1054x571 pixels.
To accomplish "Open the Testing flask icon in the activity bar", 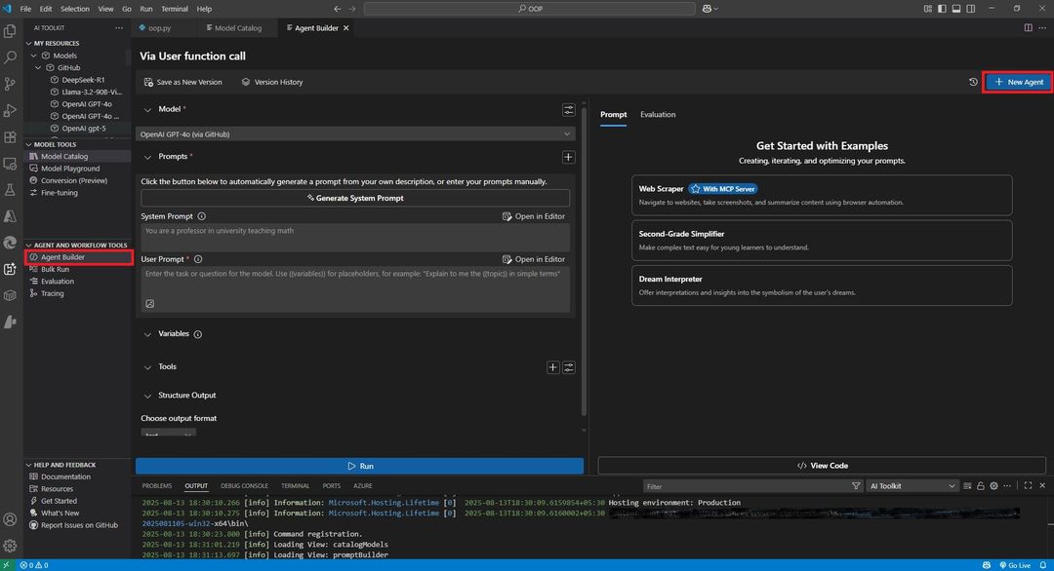I will 10,190.
